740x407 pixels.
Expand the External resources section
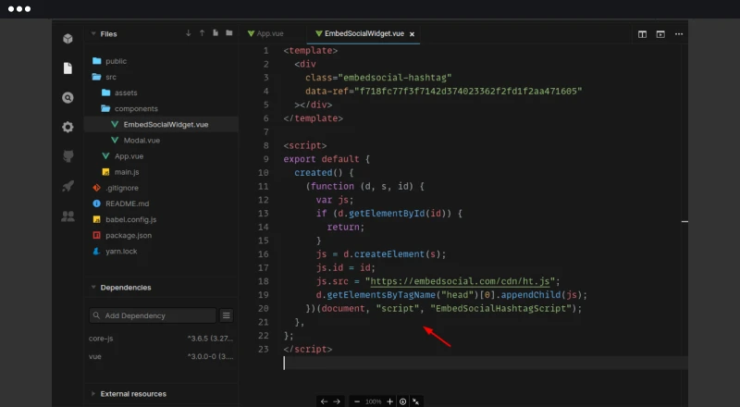93,393
